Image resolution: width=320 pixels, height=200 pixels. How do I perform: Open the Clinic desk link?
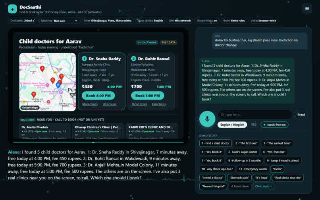pyautogui.click(x=263, y=187)
